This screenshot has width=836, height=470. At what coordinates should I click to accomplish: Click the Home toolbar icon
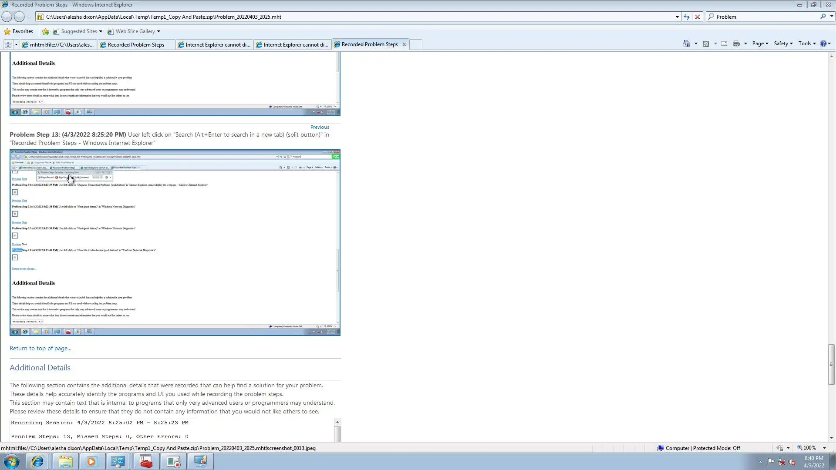(x=687, y=44)
